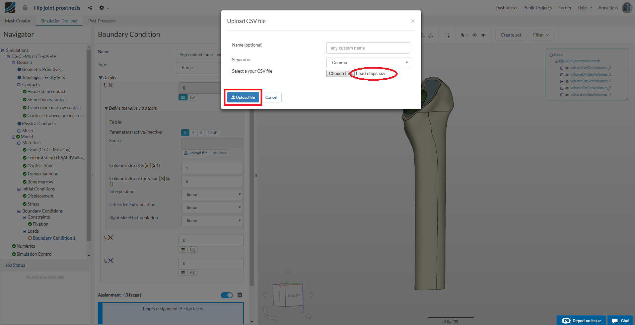Expand the volumeOnGeoVolumes_4 node
635x325 pixels.
click(562, 95)
